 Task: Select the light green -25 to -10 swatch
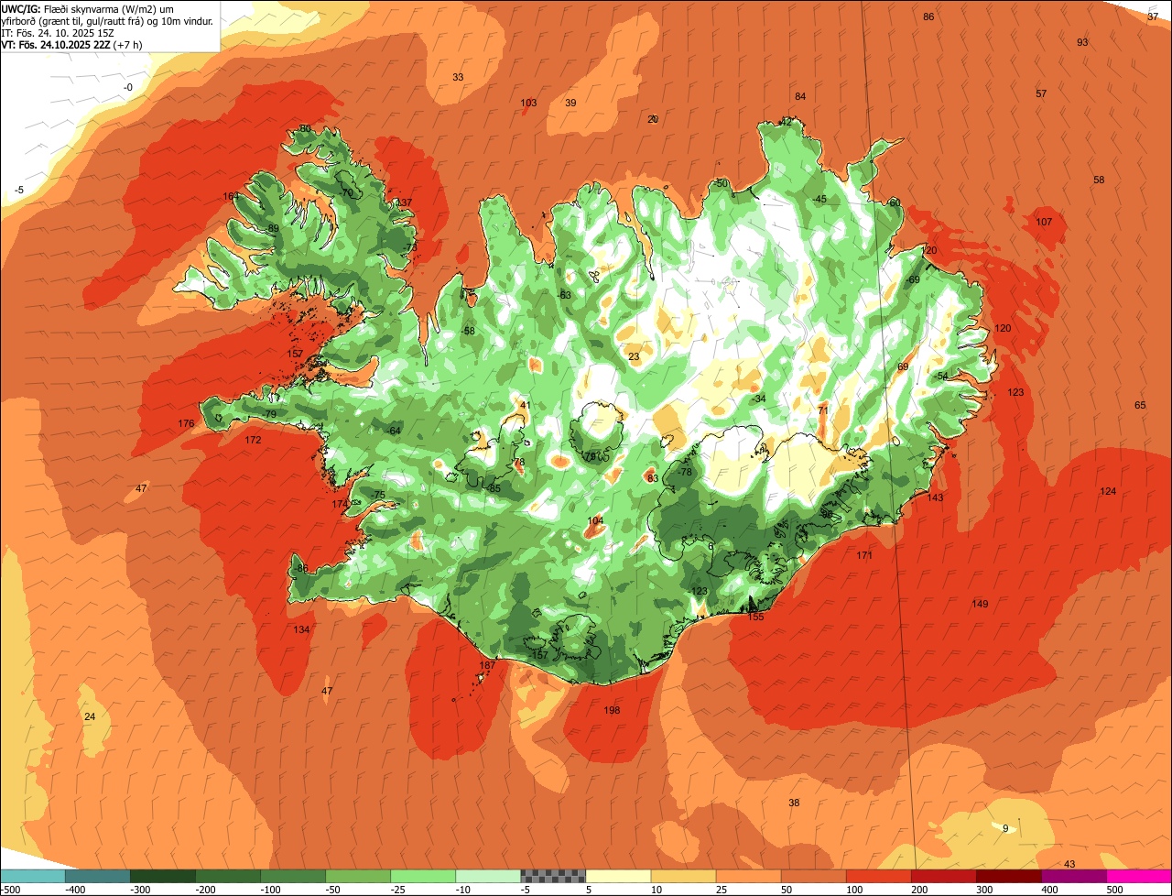point(423,876)
